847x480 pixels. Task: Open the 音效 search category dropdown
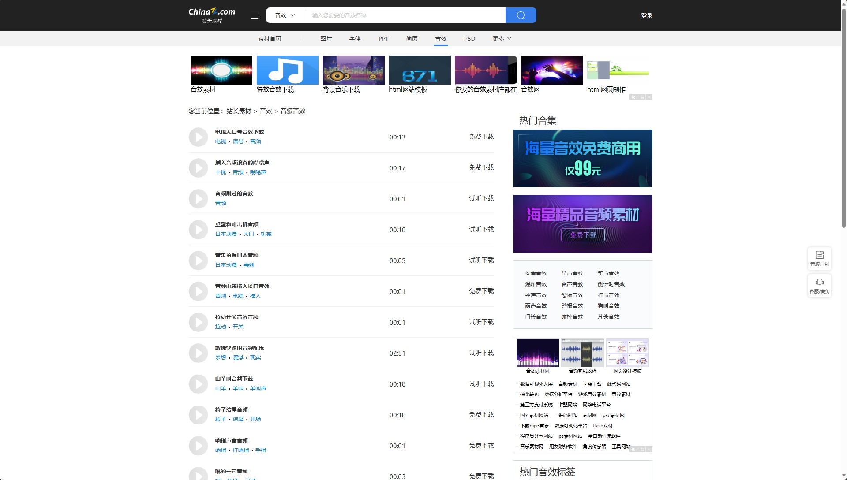coord(285,15)
